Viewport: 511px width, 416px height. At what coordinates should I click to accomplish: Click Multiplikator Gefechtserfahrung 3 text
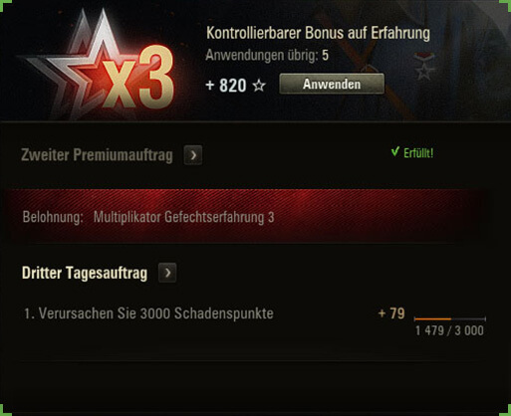184,217
